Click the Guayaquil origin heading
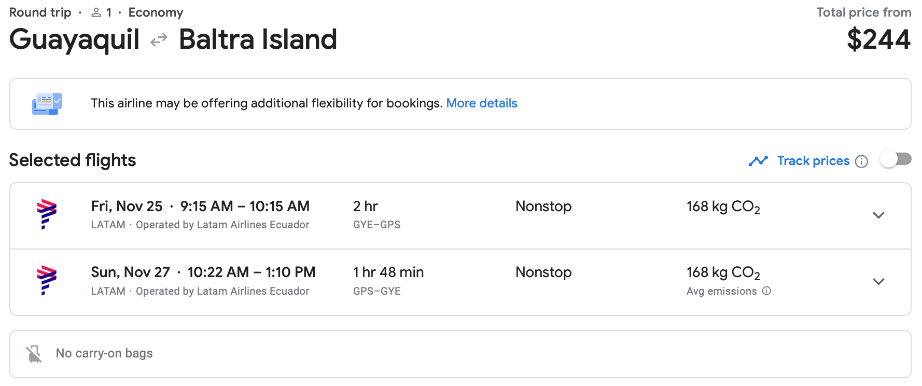This screenshot has height=386, width=922. pos(75,39)
